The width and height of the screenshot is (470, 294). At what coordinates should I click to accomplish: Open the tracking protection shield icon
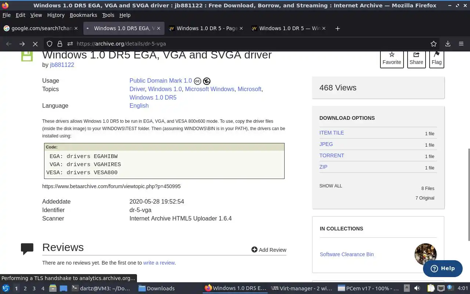pyautogui.click(x=50, y=44)
